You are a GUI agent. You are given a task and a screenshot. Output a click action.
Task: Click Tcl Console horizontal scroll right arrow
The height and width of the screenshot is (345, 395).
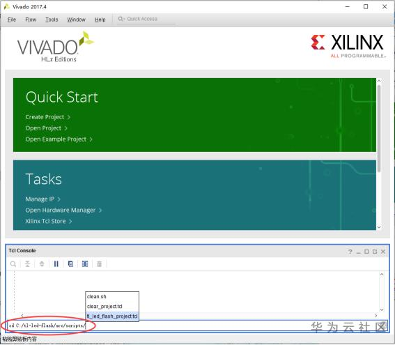point(376,315)
